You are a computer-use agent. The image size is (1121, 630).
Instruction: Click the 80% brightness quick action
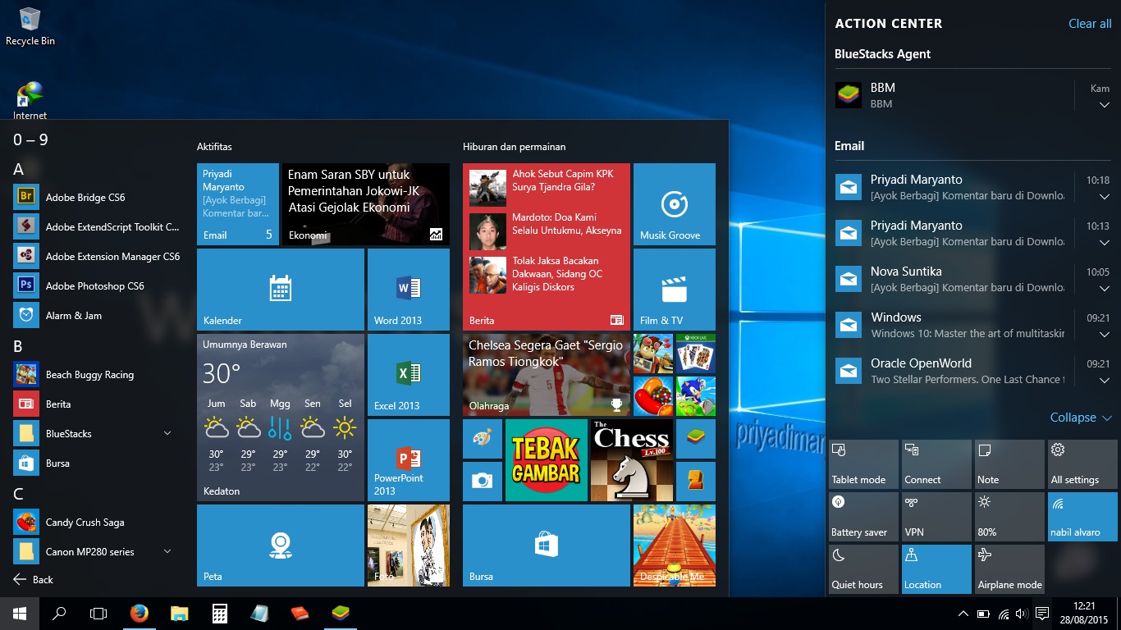[1009, 517]
